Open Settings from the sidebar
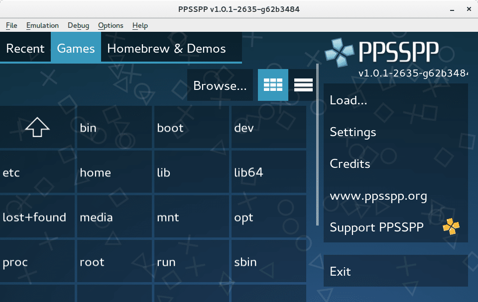This screenshot has height=302, width=478. pyautogui.click(x=353, y=132)
